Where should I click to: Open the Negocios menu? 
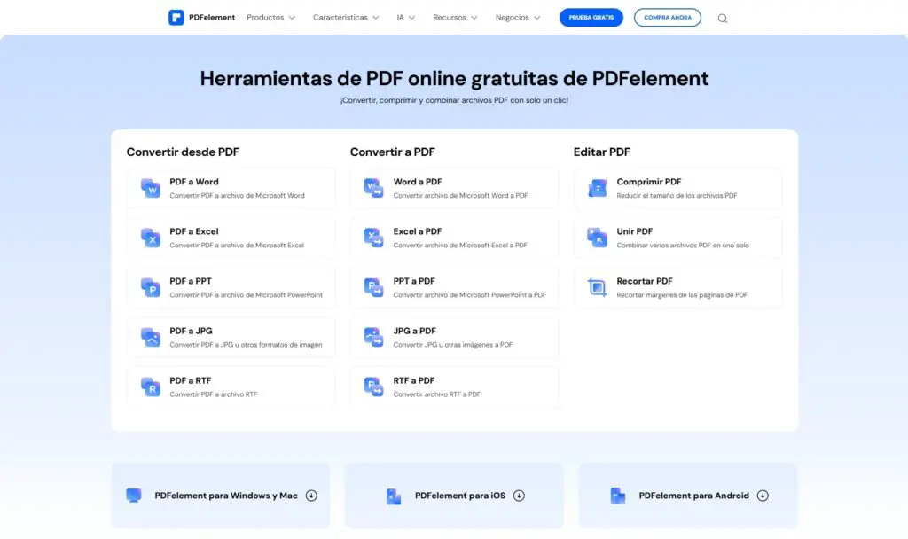(518, 18)
